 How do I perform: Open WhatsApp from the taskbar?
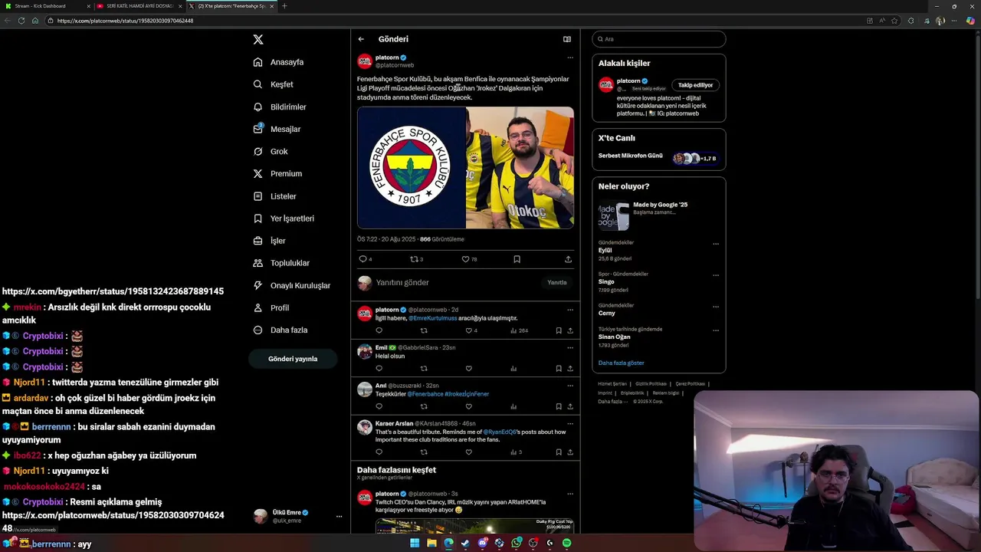click(x=516, y=543)
